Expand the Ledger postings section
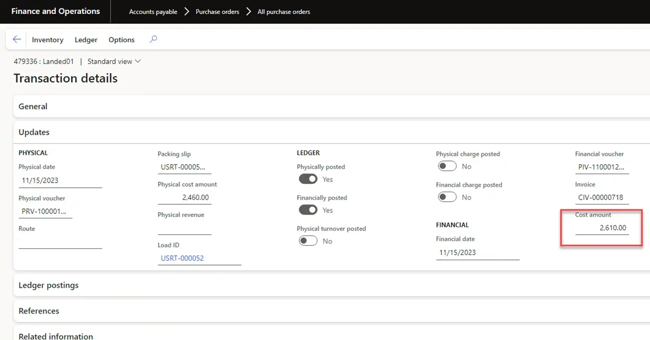 click(x=48, y=285)
